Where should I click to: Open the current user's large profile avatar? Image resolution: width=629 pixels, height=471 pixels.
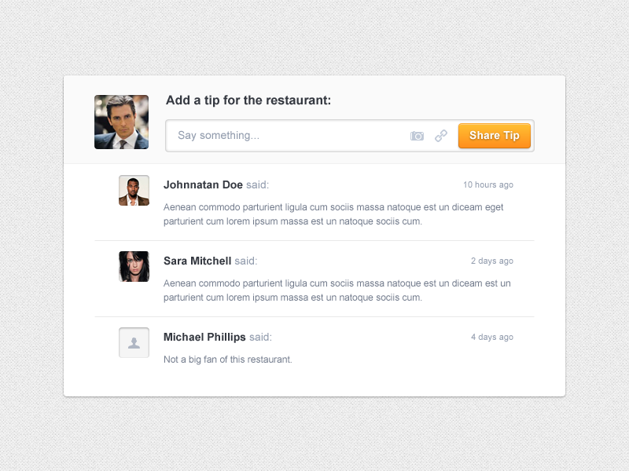(122, 122)
